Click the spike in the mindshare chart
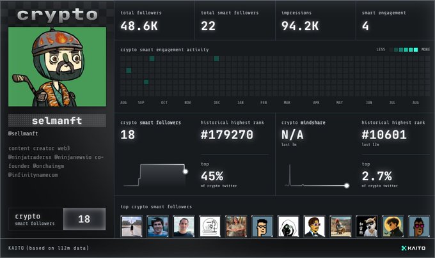 click(x=290, y=175)
